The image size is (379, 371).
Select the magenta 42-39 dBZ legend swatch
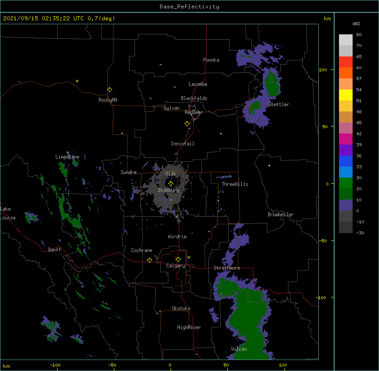tap(346, 139)
